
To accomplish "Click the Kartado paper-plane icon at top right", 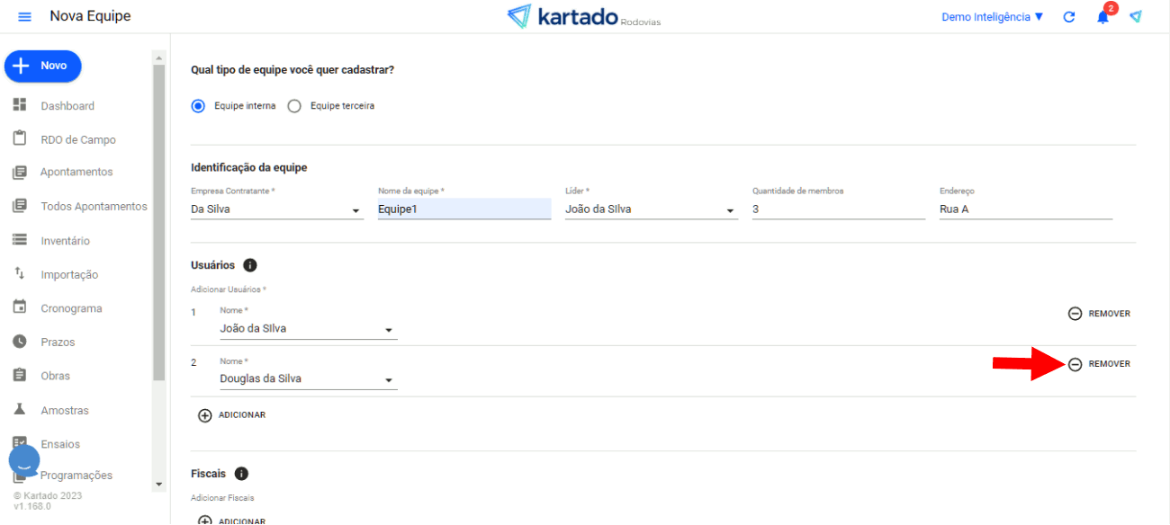I will click(1136, 17).
